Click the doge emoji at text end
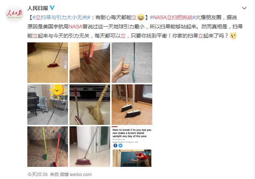 pos(233,36)
